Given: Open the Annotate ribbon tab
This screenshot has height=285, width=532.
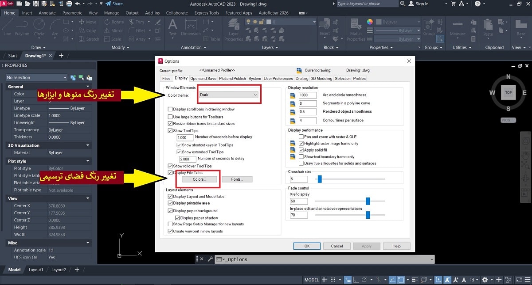Looking at the screenshot, I should click(47, 13).
